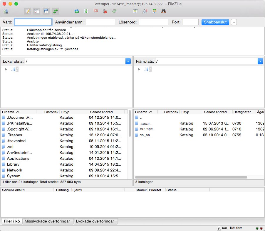Open the Fjärrplats path dropdown
Image resolution: width=265 pixels, height=231 pixels.
pyautogui.click(x=260, y=61)
